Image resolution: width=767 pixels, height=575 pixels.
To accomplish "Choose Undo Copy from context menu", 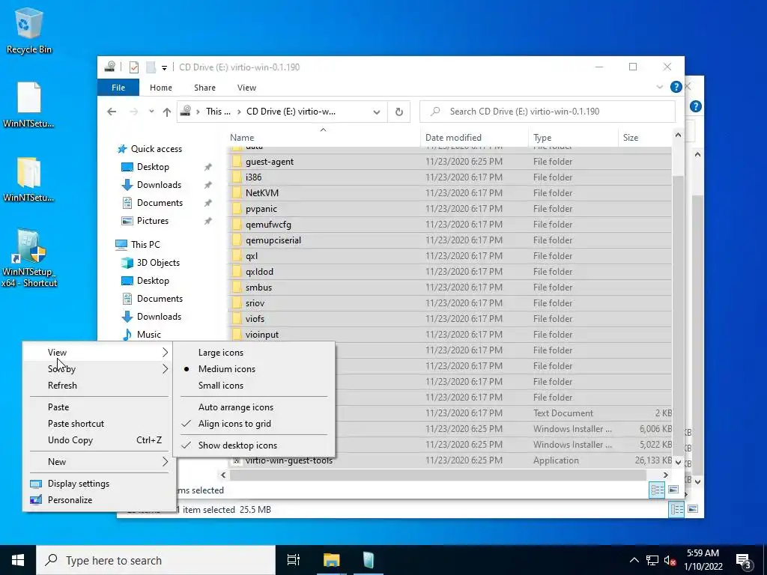I will pyautogui.click(x=100, y=440).
